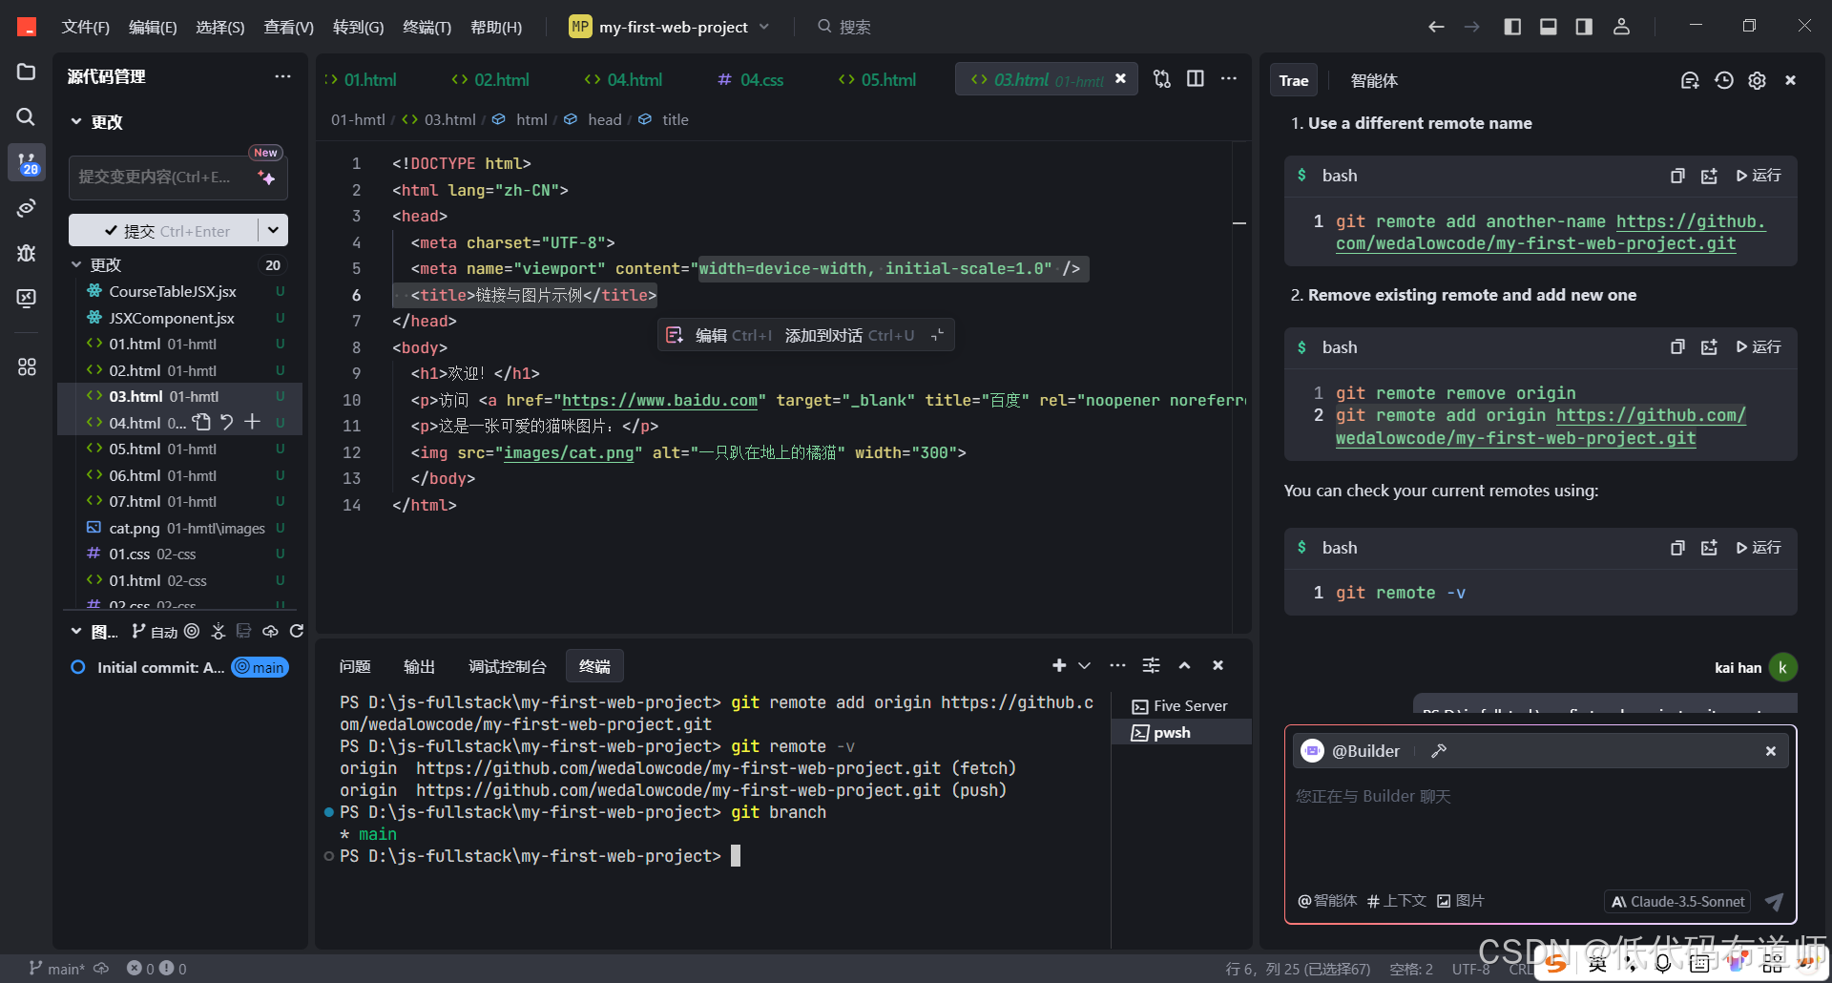Viewport: 1832px width, 983px height.
Task: Click the title bar search box
Action: pos(845,27)
